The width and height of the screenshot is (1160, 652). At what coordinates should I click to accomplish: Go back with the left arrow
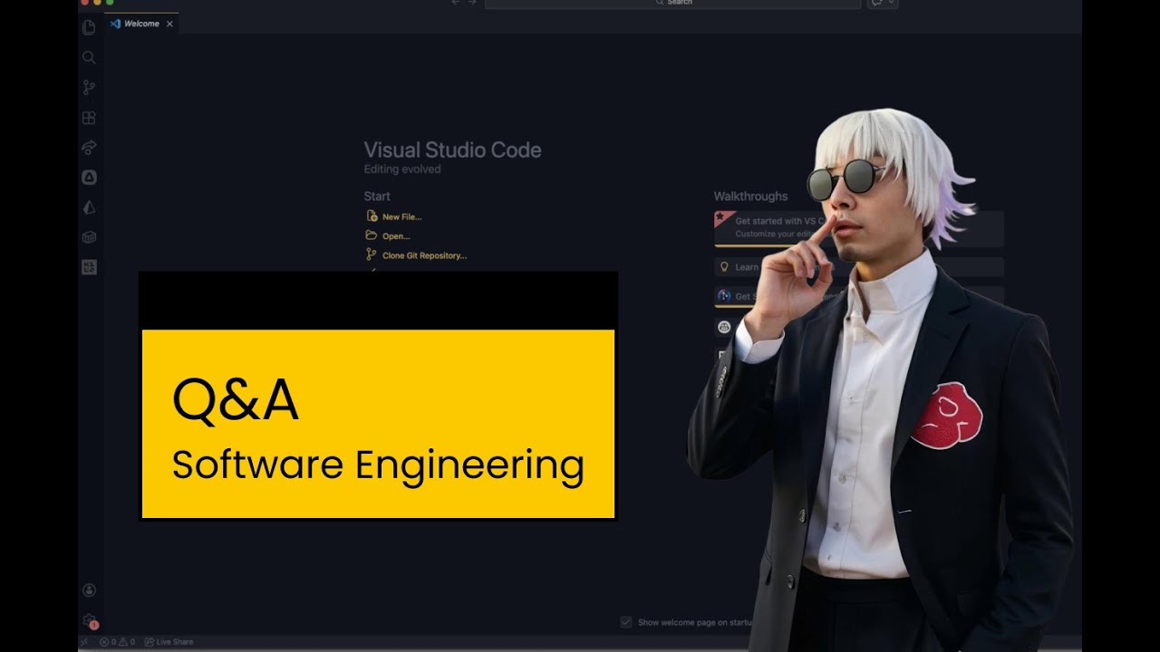click(x=456, y=3)
